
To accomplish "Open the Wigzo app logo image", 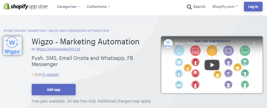I will point(12,46).
